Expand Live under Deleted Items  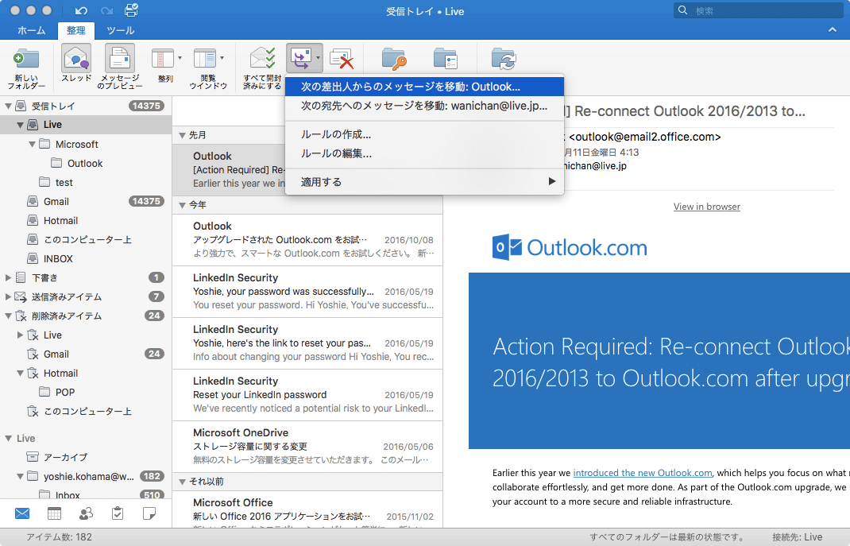[20, 335]
